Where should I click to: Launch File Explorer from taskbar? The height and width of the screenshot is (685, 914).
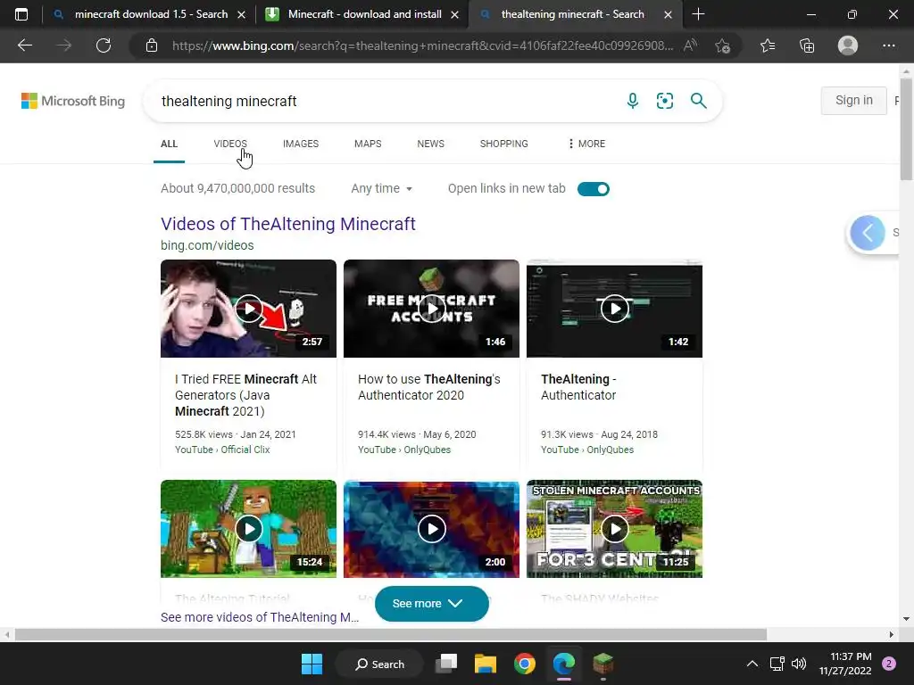pyautogui.click(x=485, y=664)
